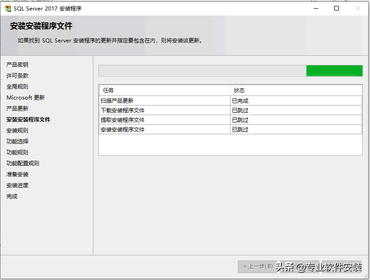This screenshot has height=280, width=370.
Task: Click the 产品更新 sidebar item
Action: [x=17, y=109]
